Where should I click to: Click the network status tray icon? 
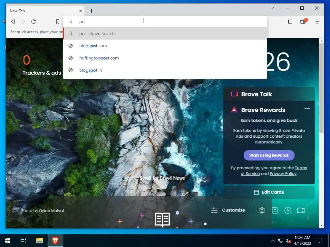tap(281, 241)
